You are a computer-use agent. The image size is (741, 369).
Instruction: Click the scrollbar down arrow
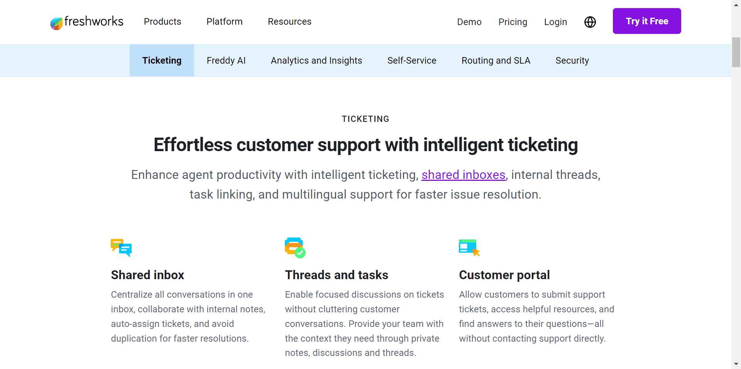736,364
